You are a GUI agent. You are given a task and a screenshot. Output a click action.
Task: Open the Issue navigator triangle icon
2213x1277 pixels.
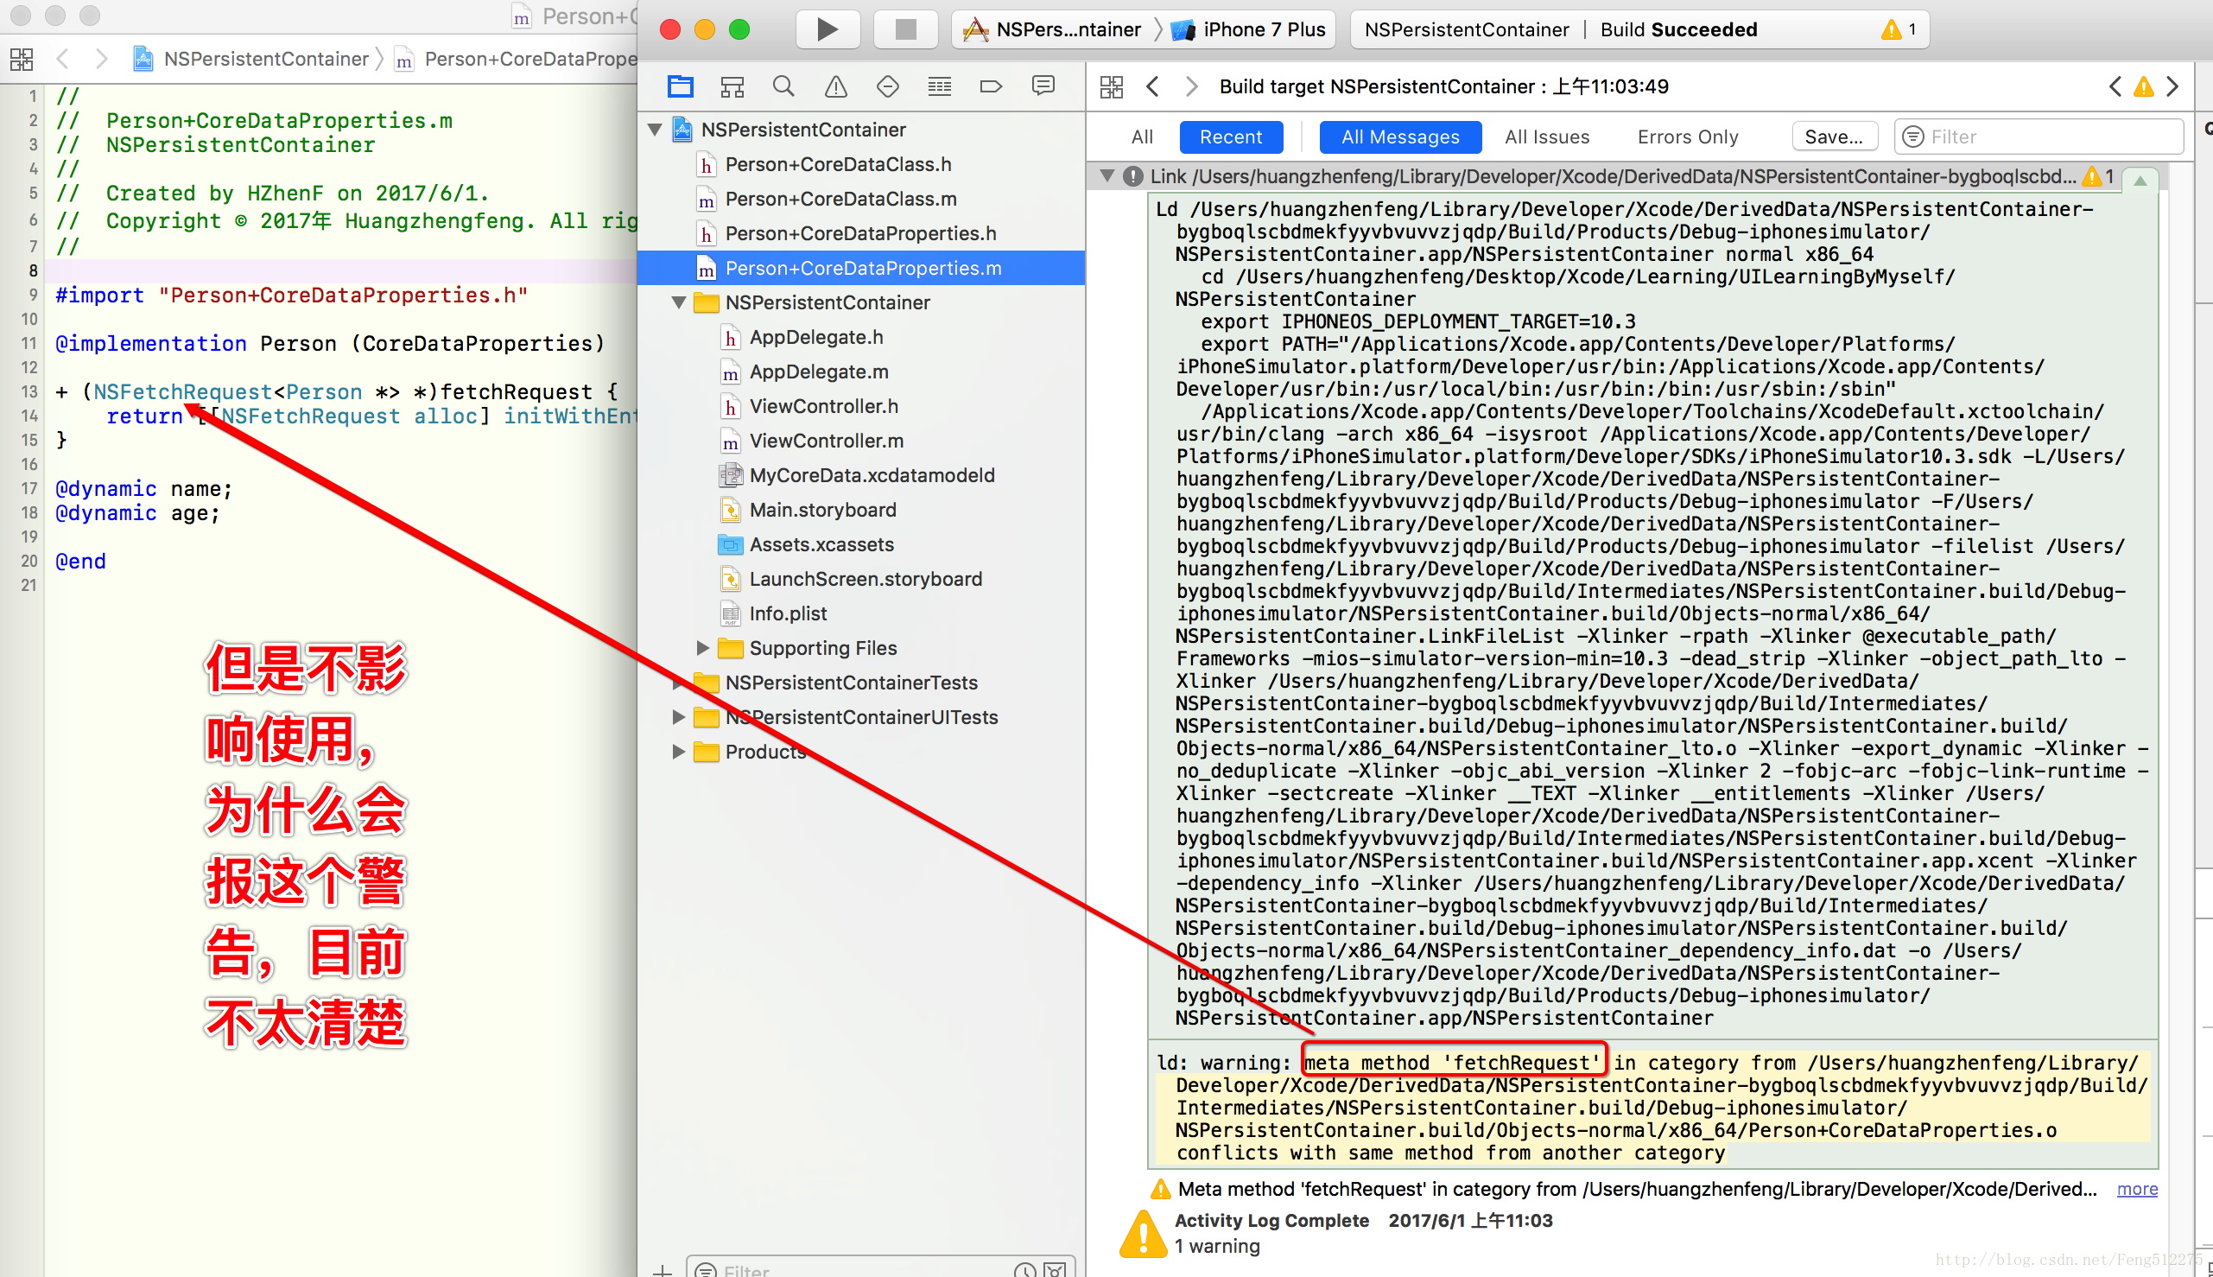tap(835, 86)
